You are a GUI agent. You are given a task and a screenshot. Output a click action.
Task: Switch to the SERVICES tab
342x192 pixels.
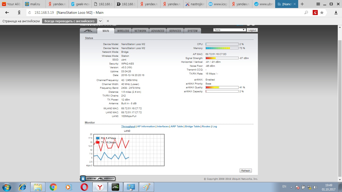point(175,31)
